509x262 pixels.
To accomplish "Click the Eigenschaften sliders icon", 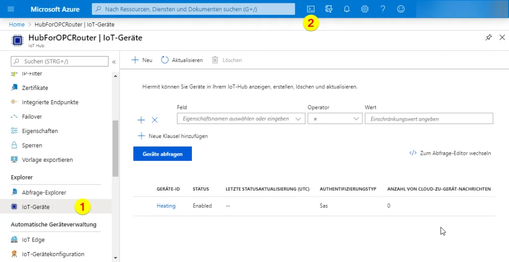I will [14, 131].
